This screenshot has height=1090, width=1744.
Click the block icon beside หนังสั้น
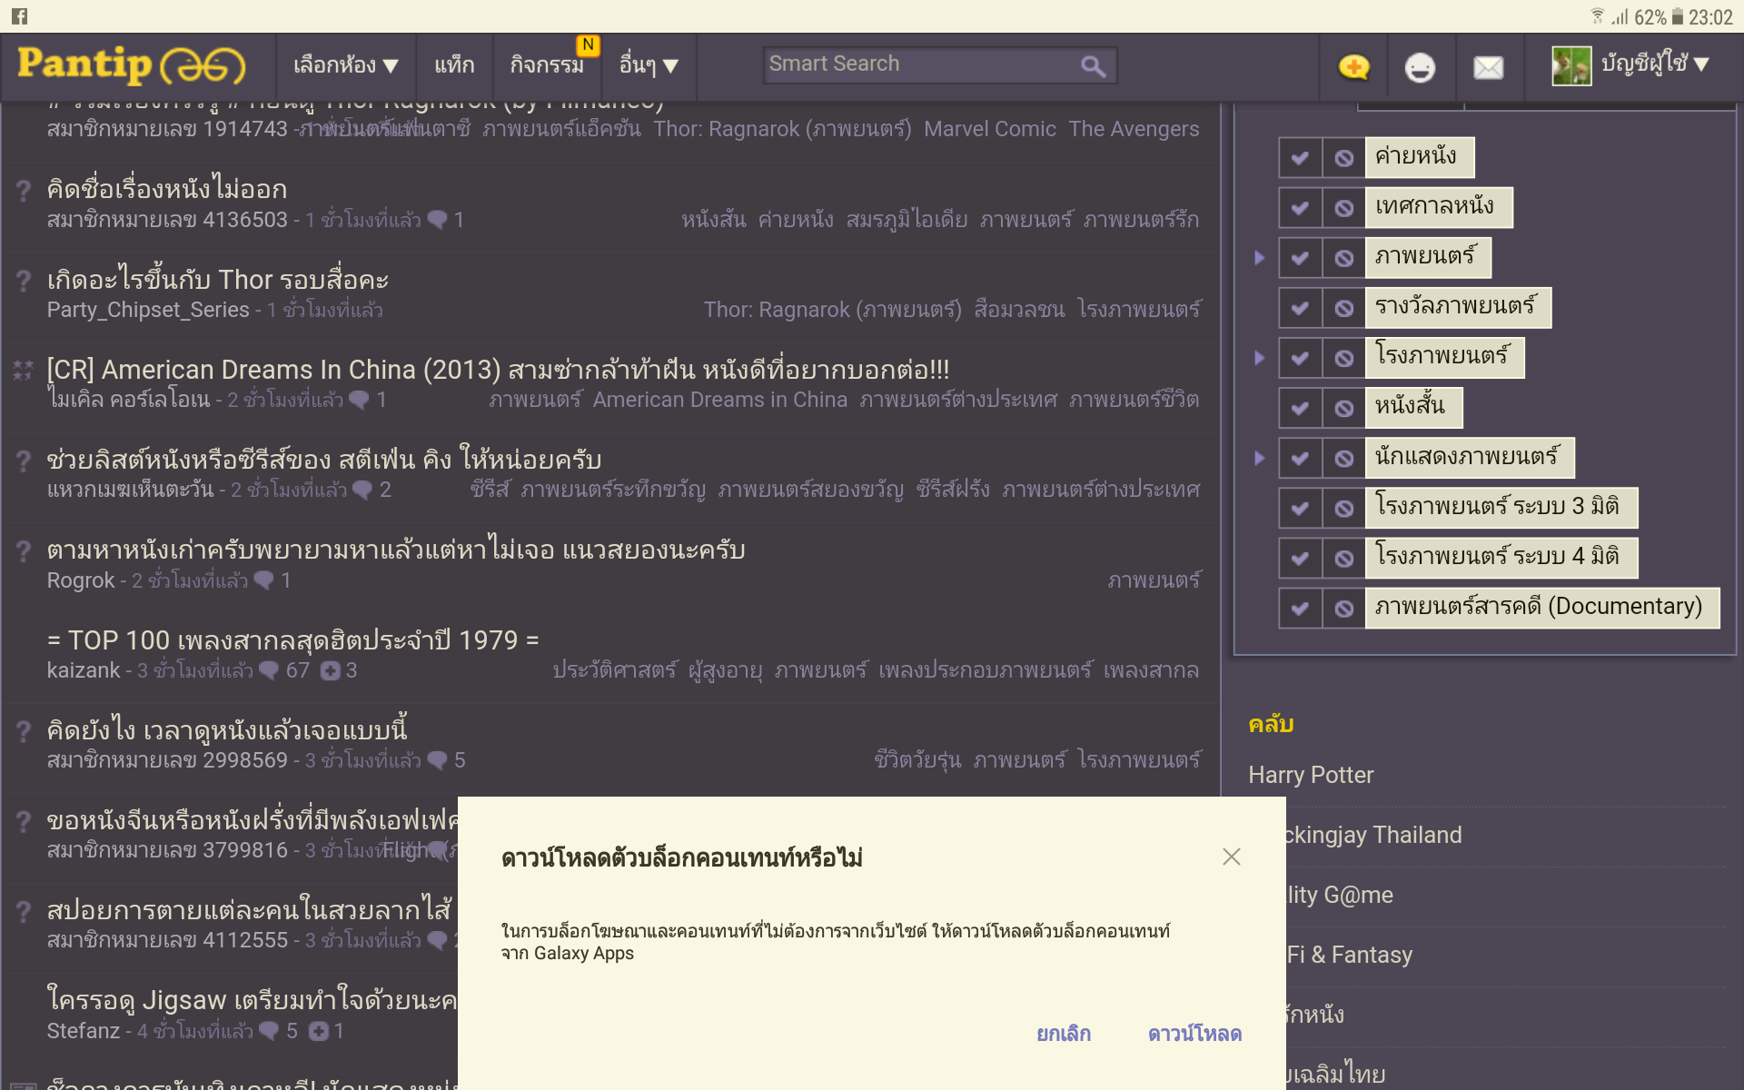[x=1343, y=408]
